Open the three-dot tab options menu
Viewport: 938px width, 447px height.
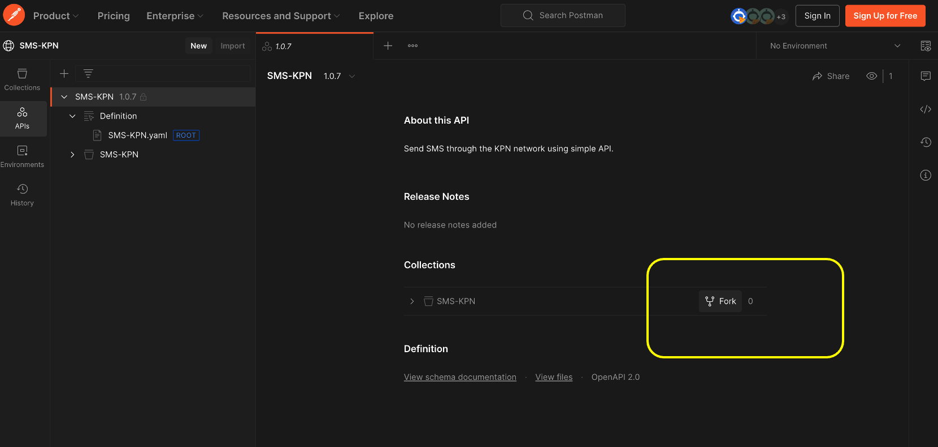(x=413, y=46)
